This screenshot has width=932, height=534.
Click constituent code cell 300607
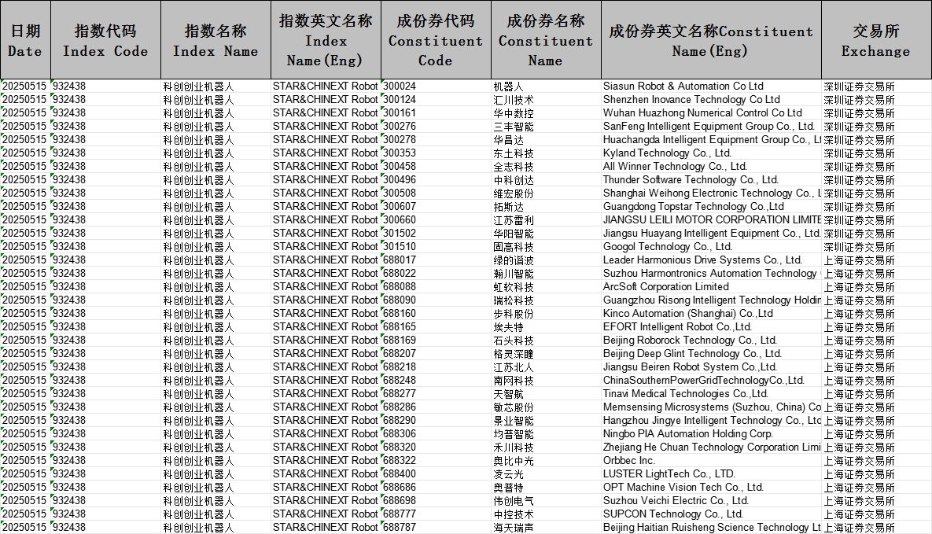pyautogui.click(x=436, y=206)
